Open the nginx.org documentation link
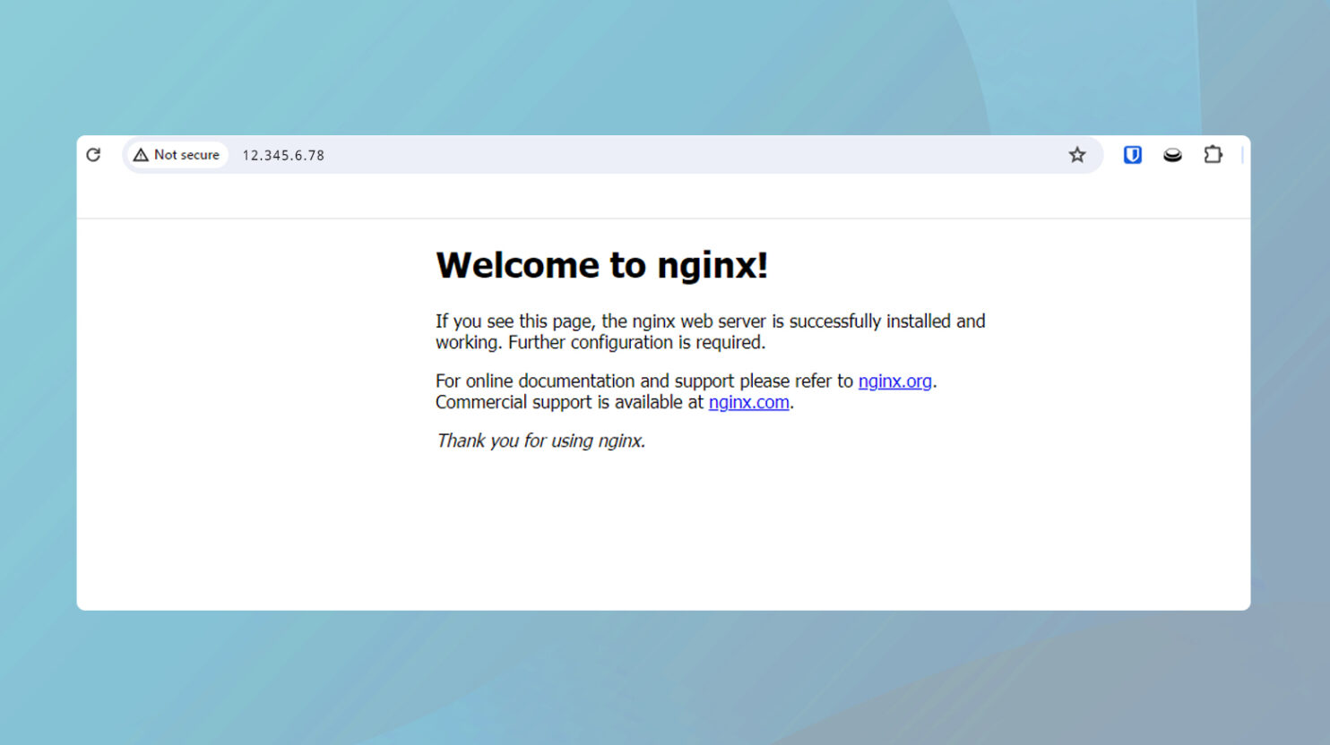 click(894, 381)
